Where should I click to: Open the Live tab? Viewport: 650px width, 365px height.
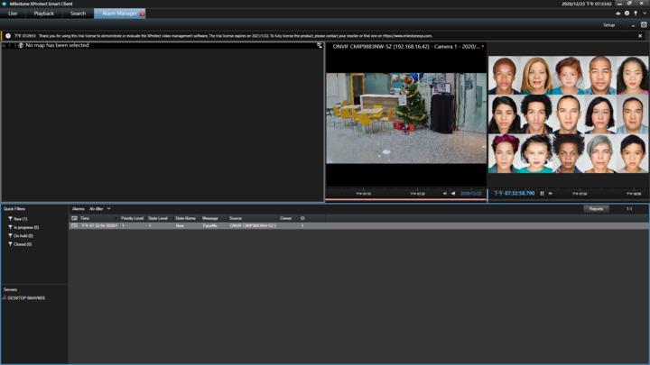point(14,14)
